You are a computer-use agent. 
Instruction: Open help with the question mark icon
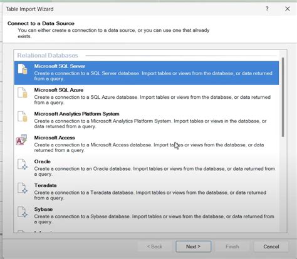pyautogui.click(x=267, y=9)
